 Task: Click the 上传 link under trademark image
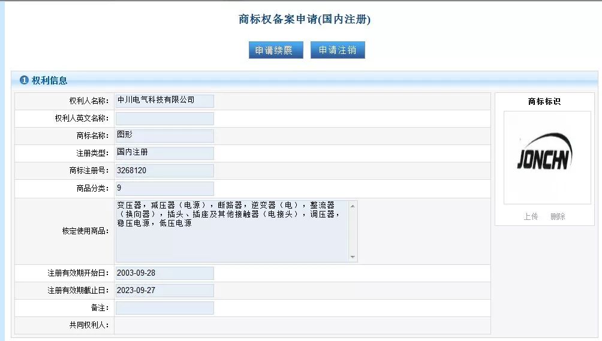click(531, 216)
